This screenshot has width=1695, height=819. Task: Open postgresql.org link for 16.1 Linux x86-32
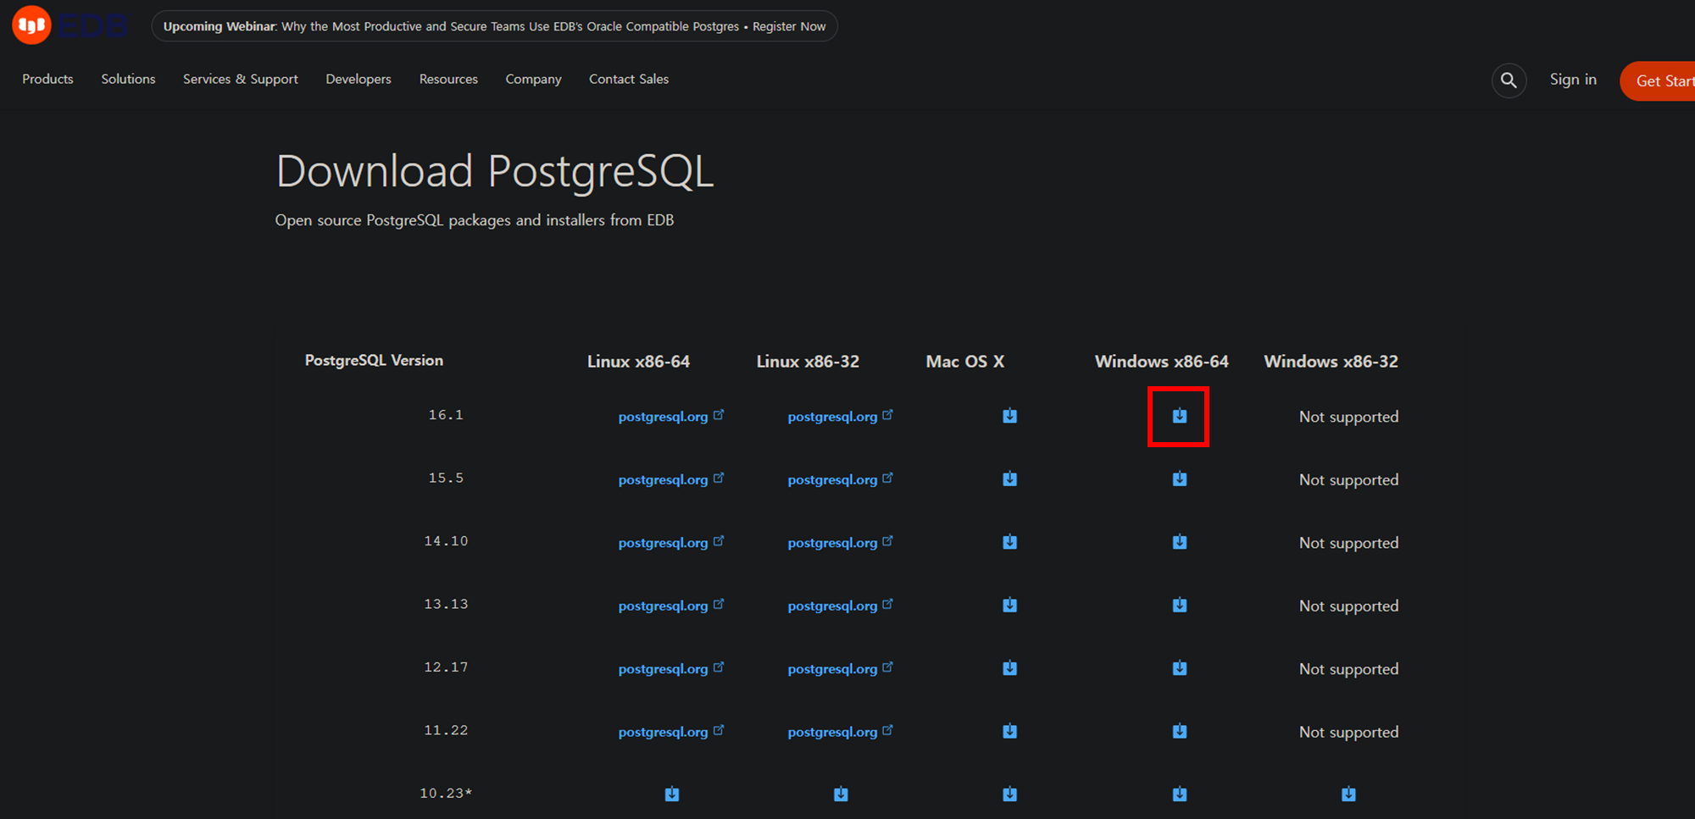841,417
